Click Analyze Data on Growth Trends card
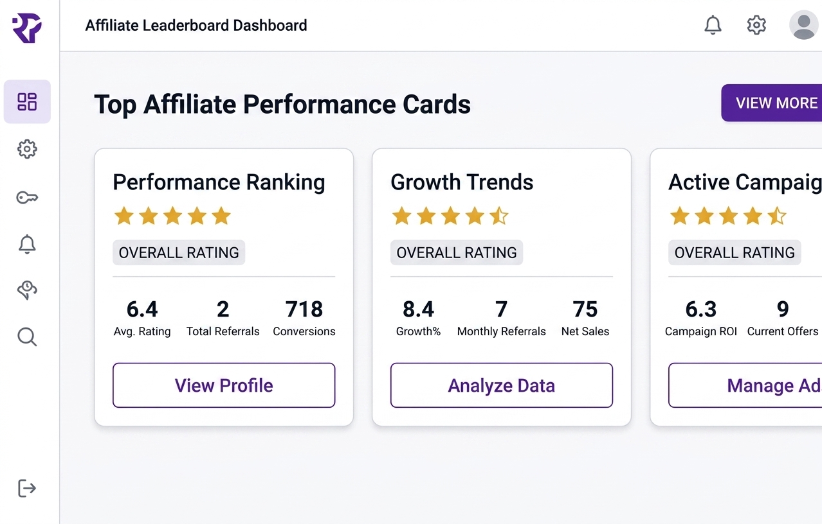The width and height of the screenshot is (822, 524). tap(502, 385)
